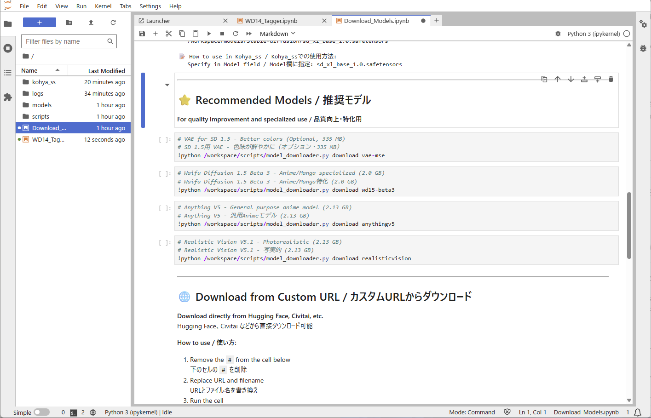The height and width of the screenshot is (418, 651).
Task: Open the Kernel menu
Action: tap(103, 6)
